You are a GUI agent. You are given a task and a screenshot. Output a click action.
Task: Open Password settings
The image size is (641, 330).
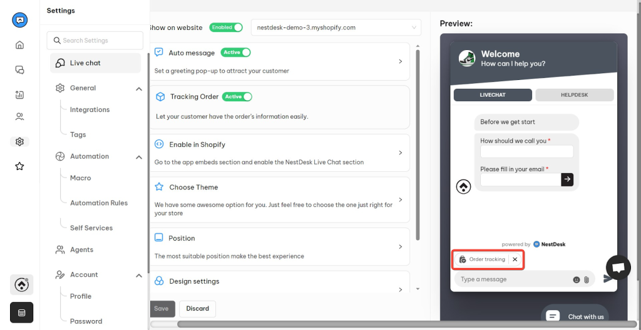click(x=86, y=321)
